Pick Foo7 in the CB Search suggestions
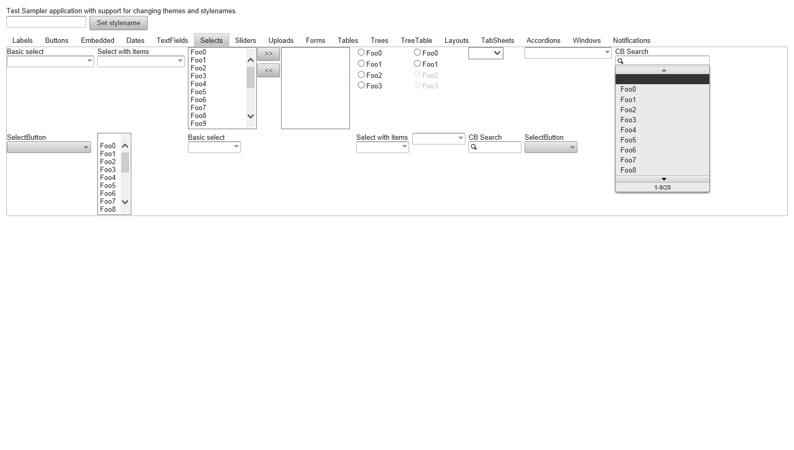The image size is (794, 450). pyautogui.click(x=662, y=160)
